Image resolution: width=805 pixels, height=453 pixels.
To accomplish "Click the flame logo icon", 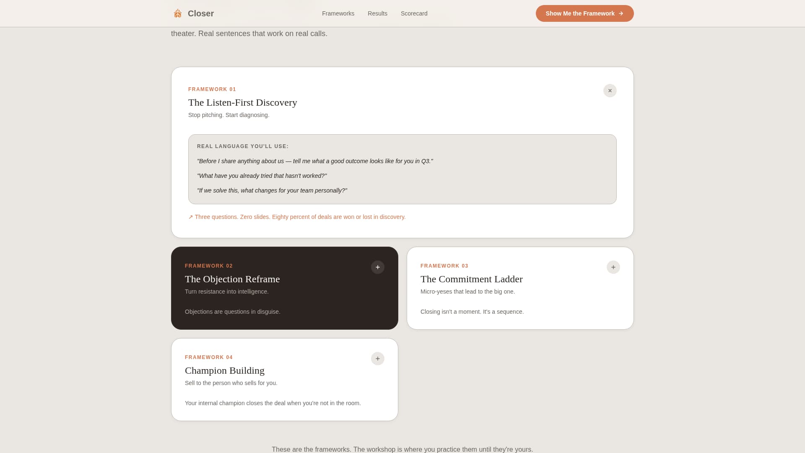I will pos(177,13).
